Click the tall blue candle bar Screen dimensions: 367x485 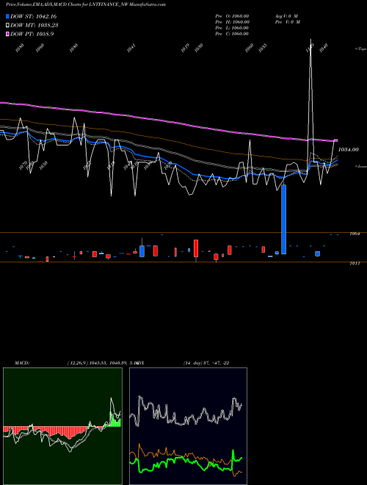pos(283,219)
